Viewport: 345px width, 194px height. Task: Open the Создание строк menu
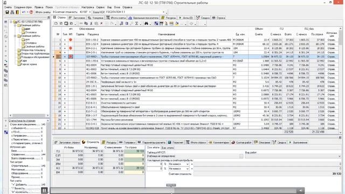[23, 7]
